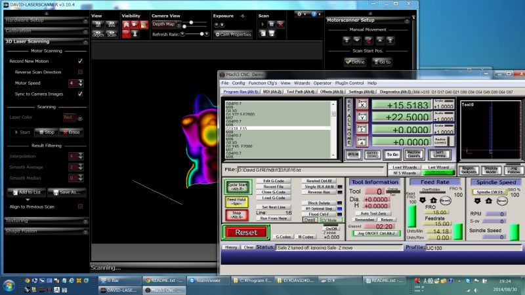This screenshot has width=525, height=295.
Task: Open the gear settings dropdown in DAVID
Action: coord(301,14)
